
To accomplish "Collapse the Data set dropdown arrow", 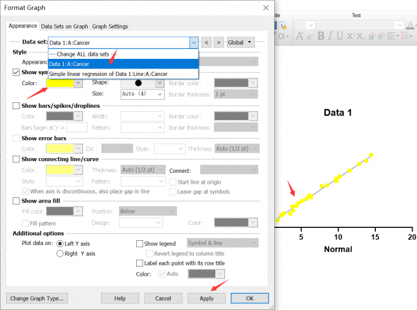I will [x=194, y=42].
